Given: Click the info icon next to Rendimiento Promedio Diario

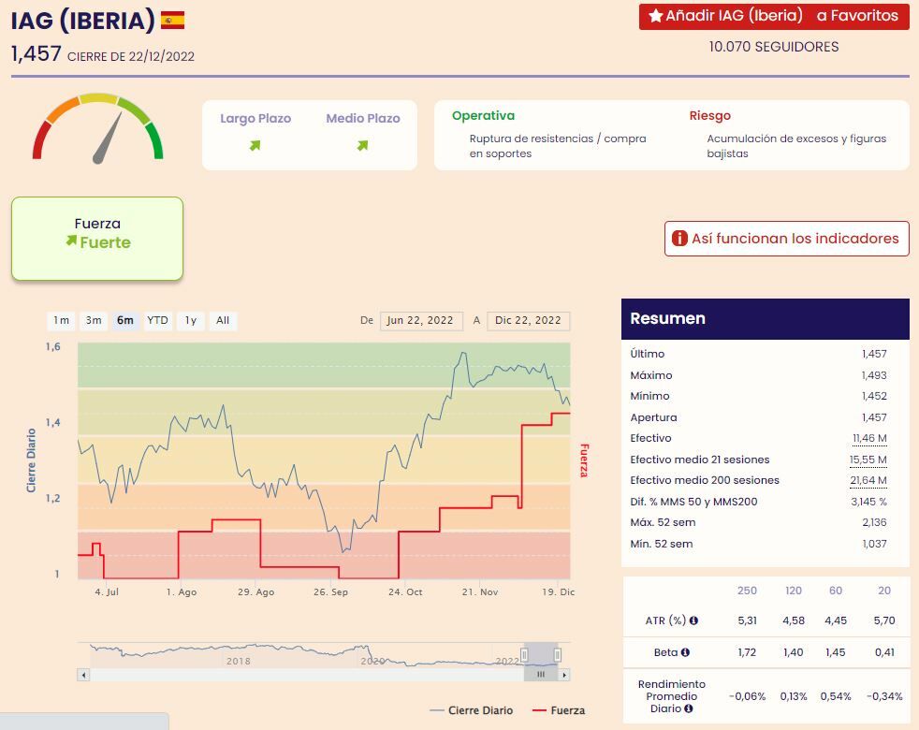Looking at the screenshot, I should point(689,708).
